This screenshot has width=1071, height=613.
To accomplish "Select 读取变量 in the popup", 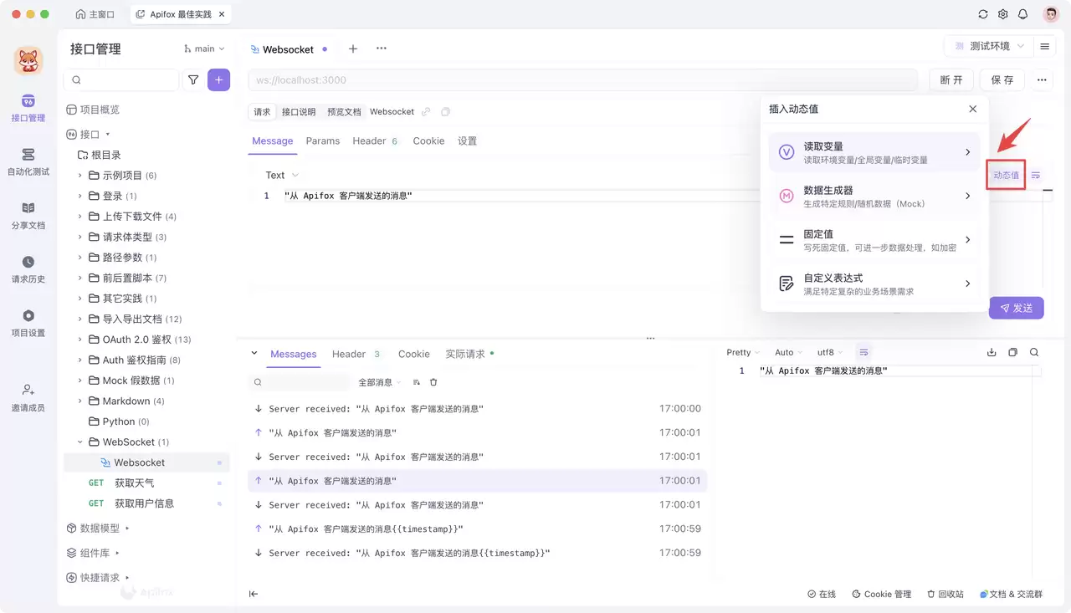I will coord(874,152).
